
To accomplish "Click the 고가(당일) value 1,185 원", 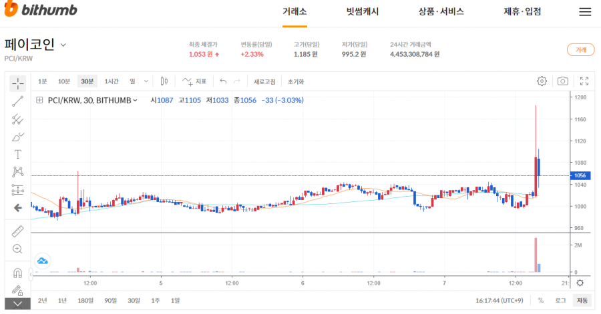I will (x=305, y=54).
